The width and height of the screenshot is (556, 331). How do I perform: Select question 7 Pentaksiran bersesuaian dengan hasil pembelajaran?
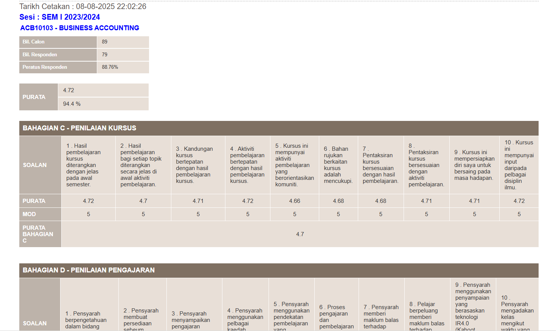(381, 165)
